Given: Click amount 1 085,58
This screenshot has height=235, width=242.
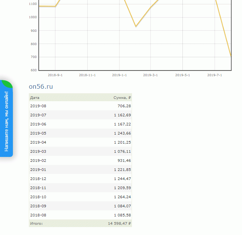Looking at the screenshot, I should 123,215.
